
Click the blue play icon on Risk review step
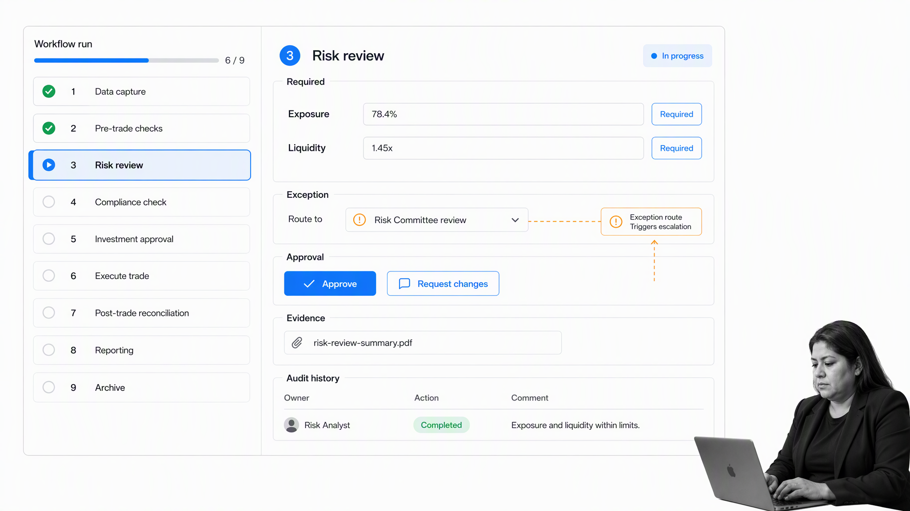[49, 165]
